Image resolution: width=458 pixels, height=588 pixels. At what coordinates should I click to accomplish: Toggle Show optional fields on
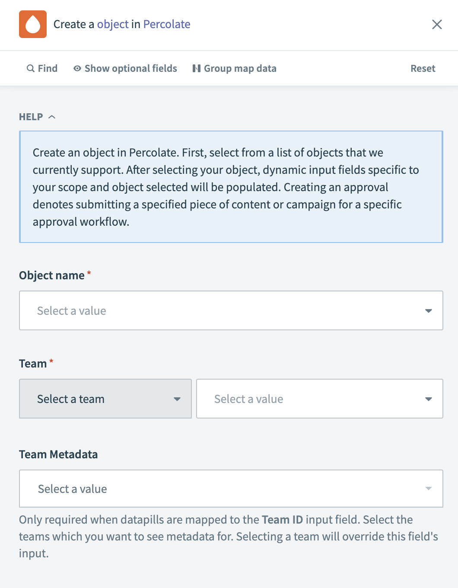(x=130, y=68)
